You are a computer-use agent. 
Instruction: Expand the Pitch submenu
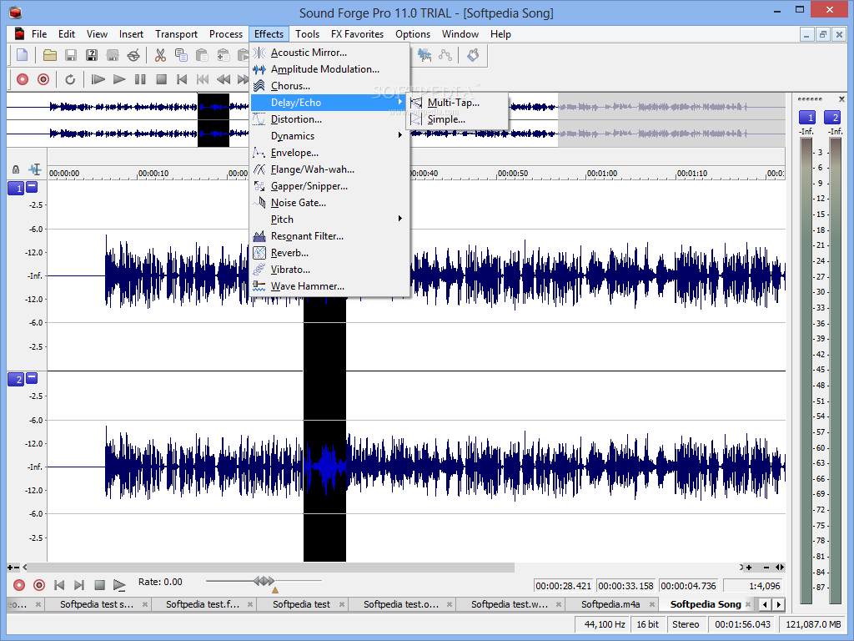pos(330,220)
